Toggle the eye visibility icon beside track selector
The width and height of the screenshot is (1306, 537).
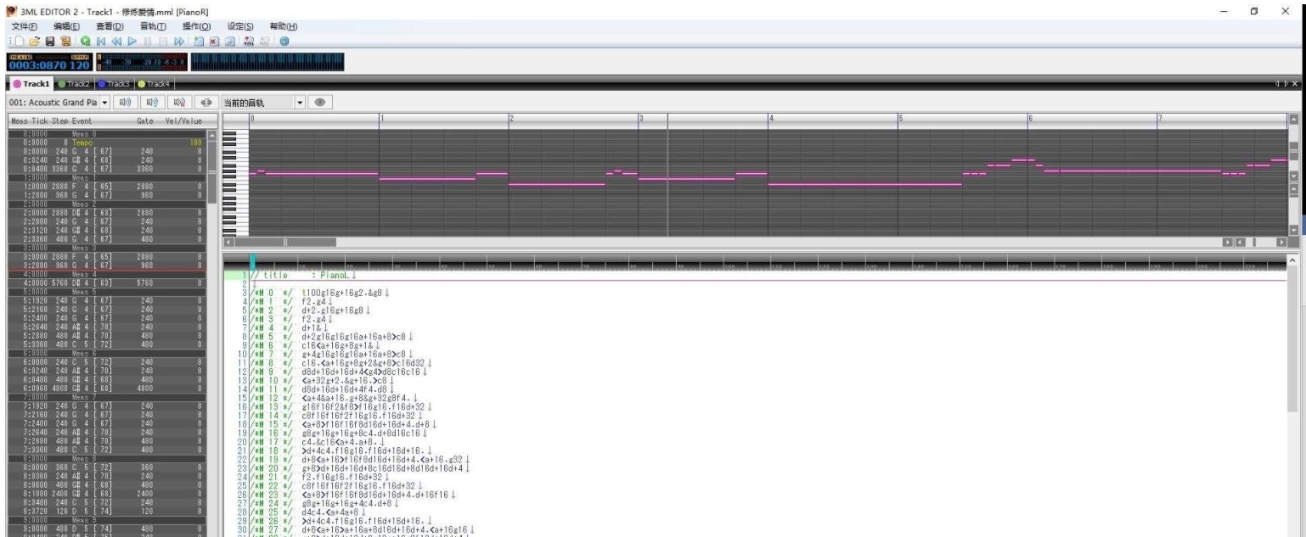tap(321, 101)
